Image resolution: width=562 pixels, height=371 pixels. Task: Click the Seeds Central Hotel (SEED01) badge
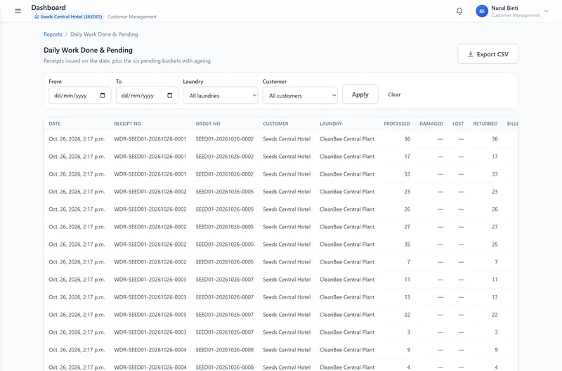tap(68, 17)
